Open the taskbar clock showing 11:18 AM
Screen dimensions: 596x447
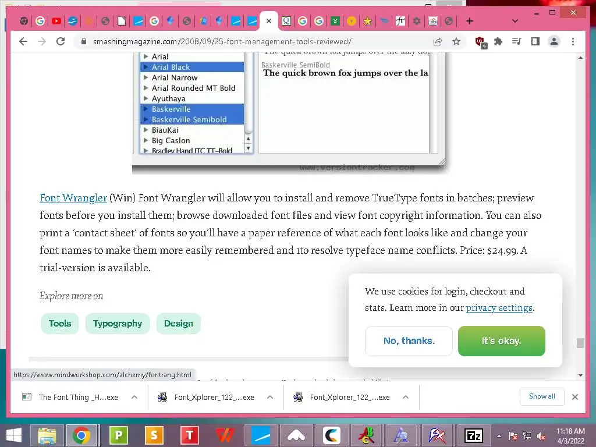pos(570,435)
